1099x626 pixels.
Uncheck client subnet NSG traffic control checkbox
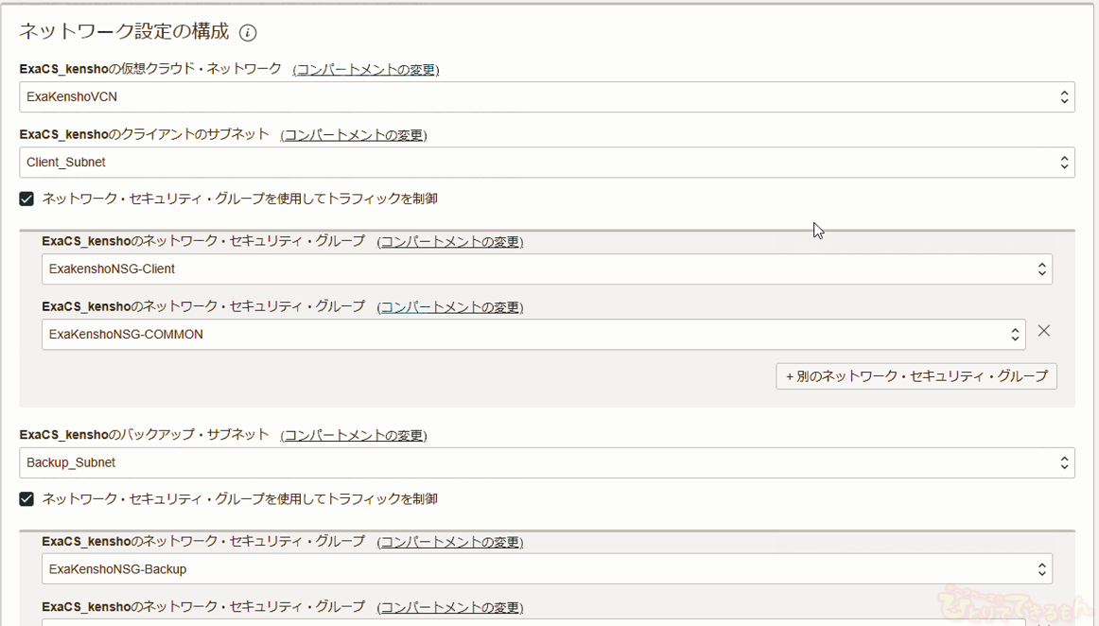pyautogui.click(x=26, y=200)
